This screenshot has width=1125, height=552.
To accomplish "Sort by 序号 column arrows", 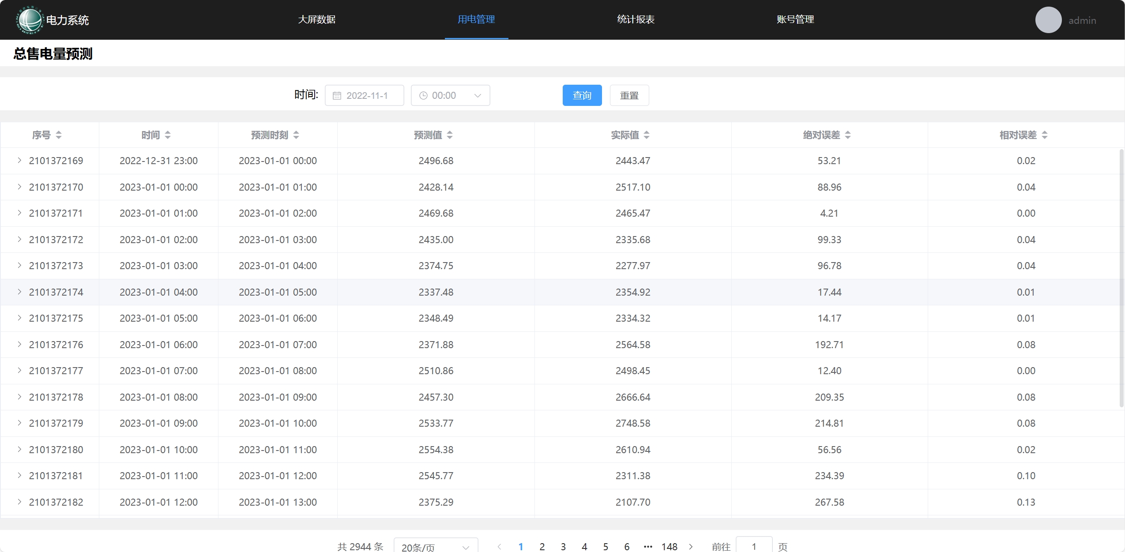I will pyautogui.click(x=59, y=135).
